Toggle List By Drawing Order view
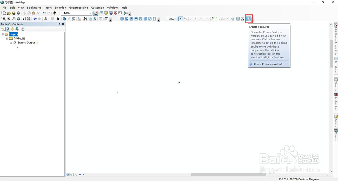 click(3, 29)
